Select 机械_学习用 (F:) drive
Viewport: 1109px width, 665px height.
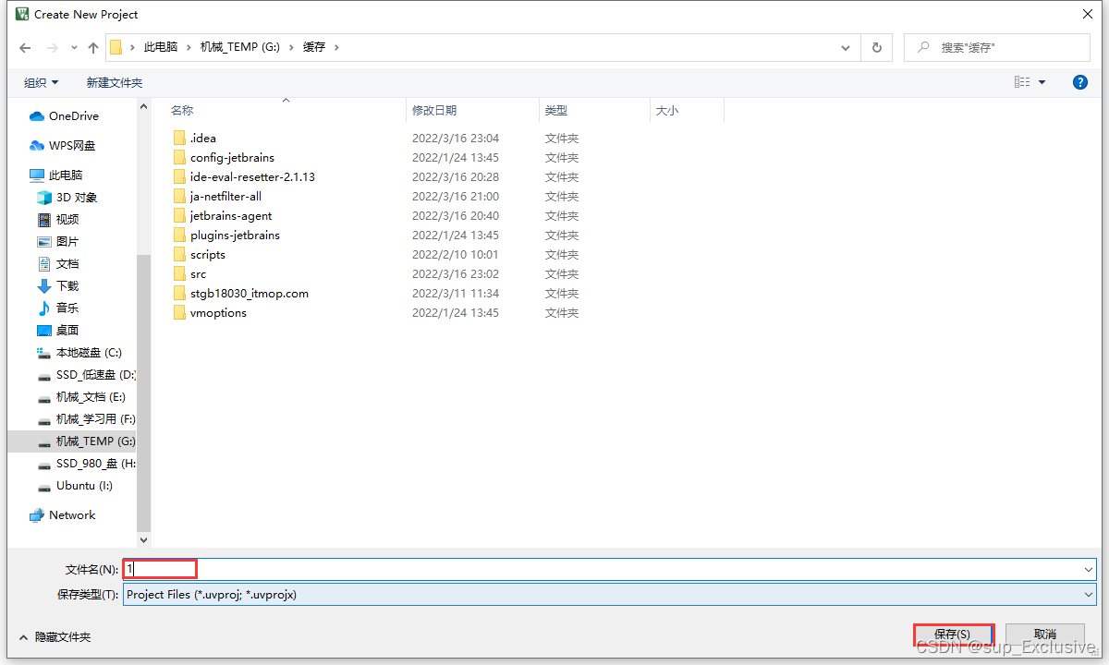[x=86, y=418]
